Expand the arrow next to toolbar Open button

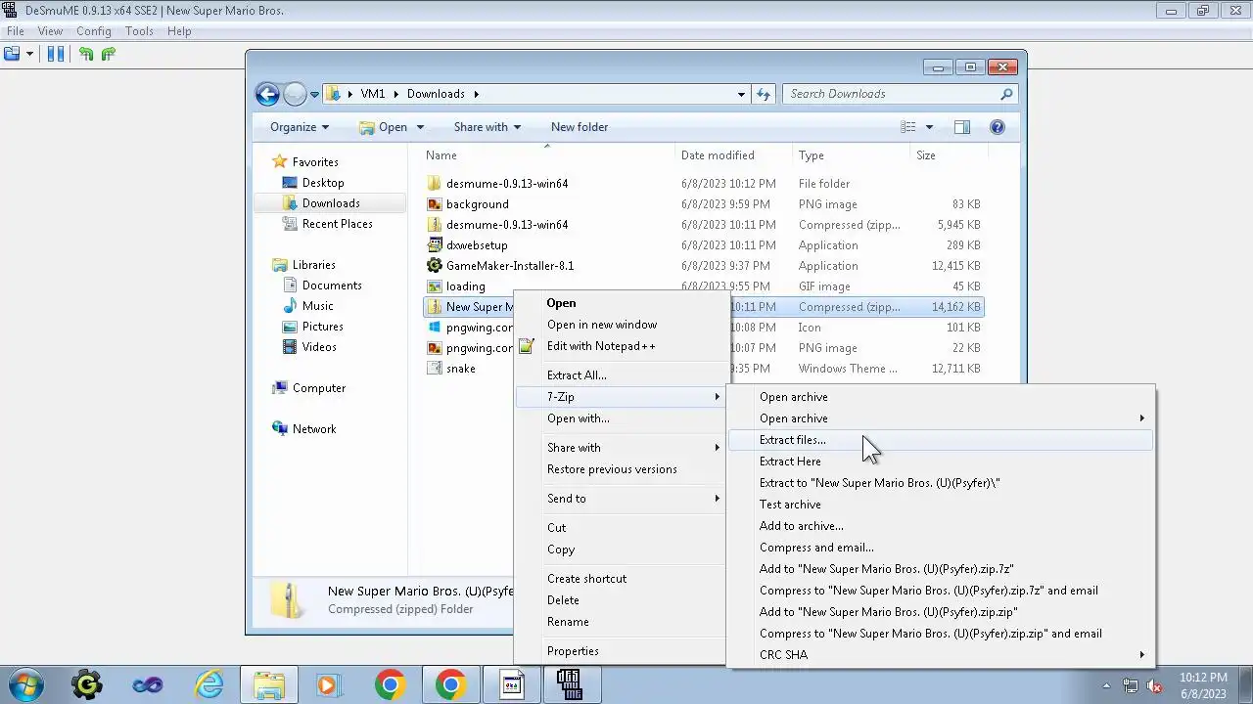coord(420,127)
